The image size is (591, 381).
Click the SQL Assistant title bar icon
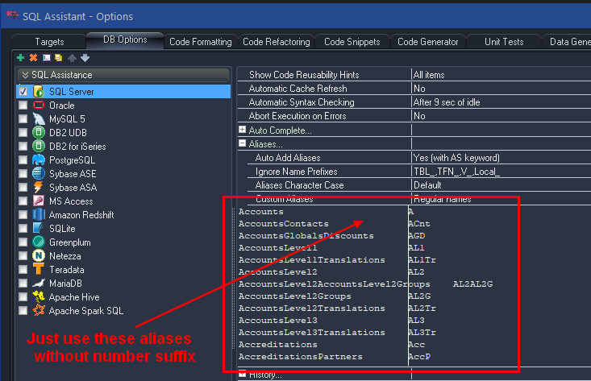(12, 15)
